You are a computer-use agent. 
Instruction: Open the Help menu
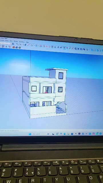point(27,42)
